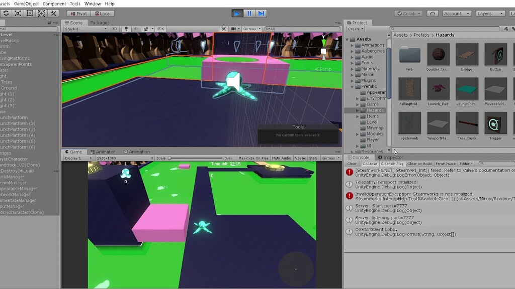Image resolution: width=515 pixels, height=289 pixels.
Task: Open the Display 1 dropdown in Game view
Action: point(76,158)
